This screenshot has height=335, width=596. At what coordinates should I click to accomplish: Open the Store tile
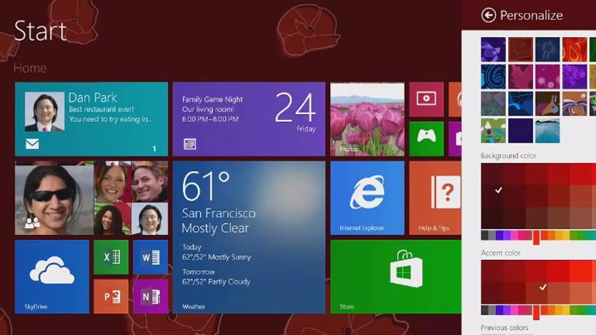pyautogui.click(x=396, y=277)
